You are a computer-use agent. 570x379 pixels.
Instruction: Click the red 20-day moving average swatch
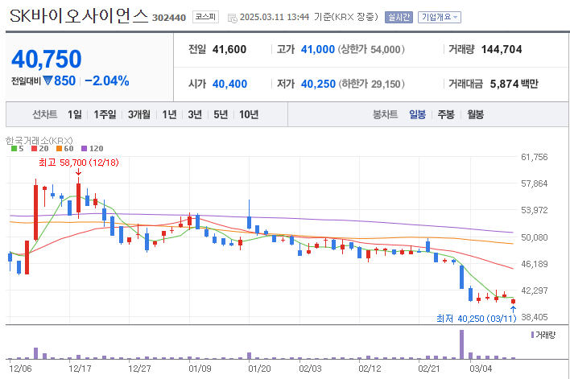(x=34, y=148)
